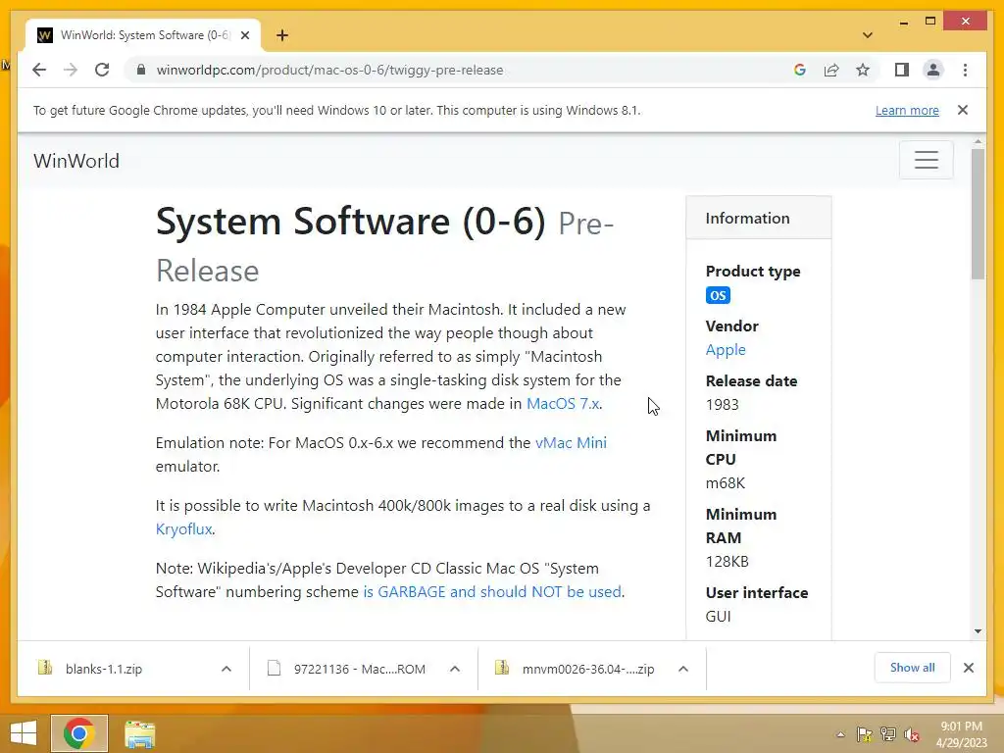Expand options for the ROM download
Image resolution: width=1004 pixels, height=753 pixels.
tap(455, 669)
